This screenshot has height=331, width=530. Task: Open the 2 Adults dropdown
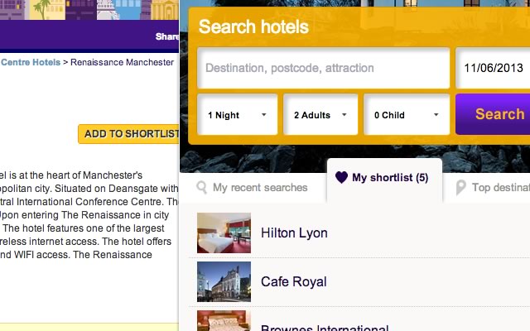tap(320, 115)
